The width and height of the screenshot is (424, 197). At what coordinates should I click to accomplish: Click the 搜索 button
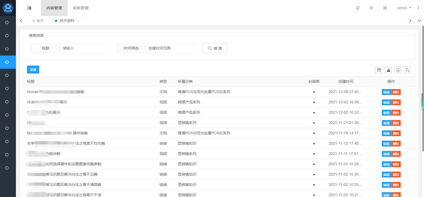point(214,48)
